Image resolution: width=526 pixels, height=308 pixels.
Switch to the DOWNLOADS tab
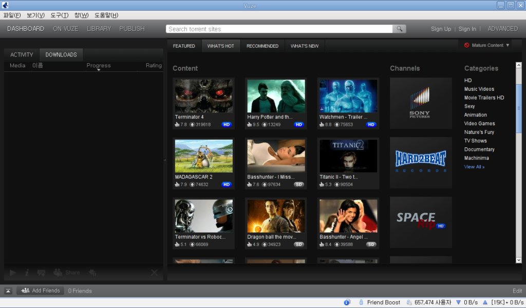[x=61, y=54]
